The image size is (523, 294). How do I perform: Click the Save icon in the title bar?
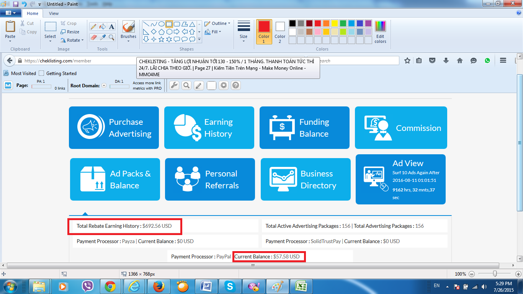point(16,4)
